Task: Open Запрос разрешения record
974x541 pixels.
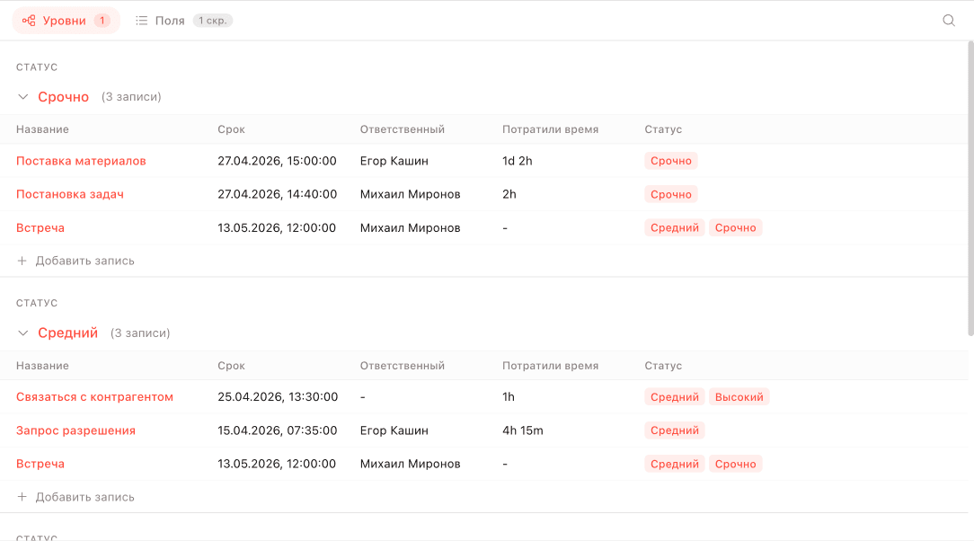Action: pos(75,430)
